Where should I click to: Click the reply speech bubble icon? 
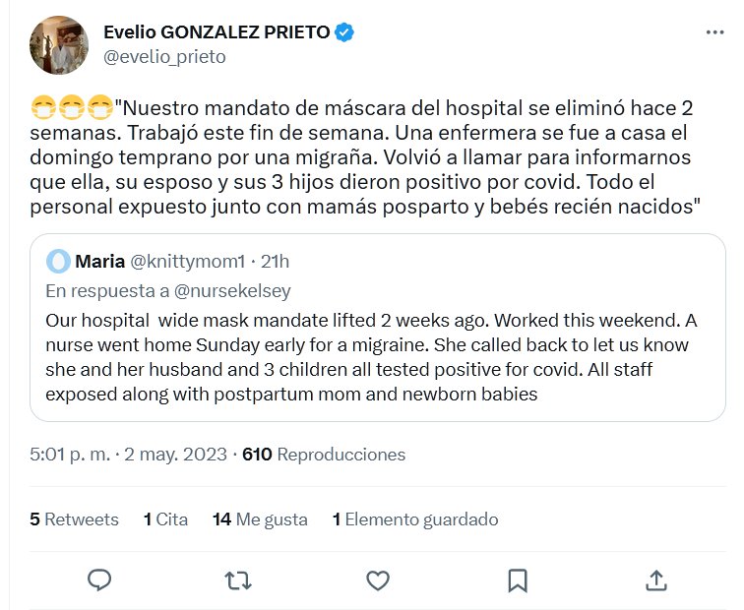coord(99,579)
